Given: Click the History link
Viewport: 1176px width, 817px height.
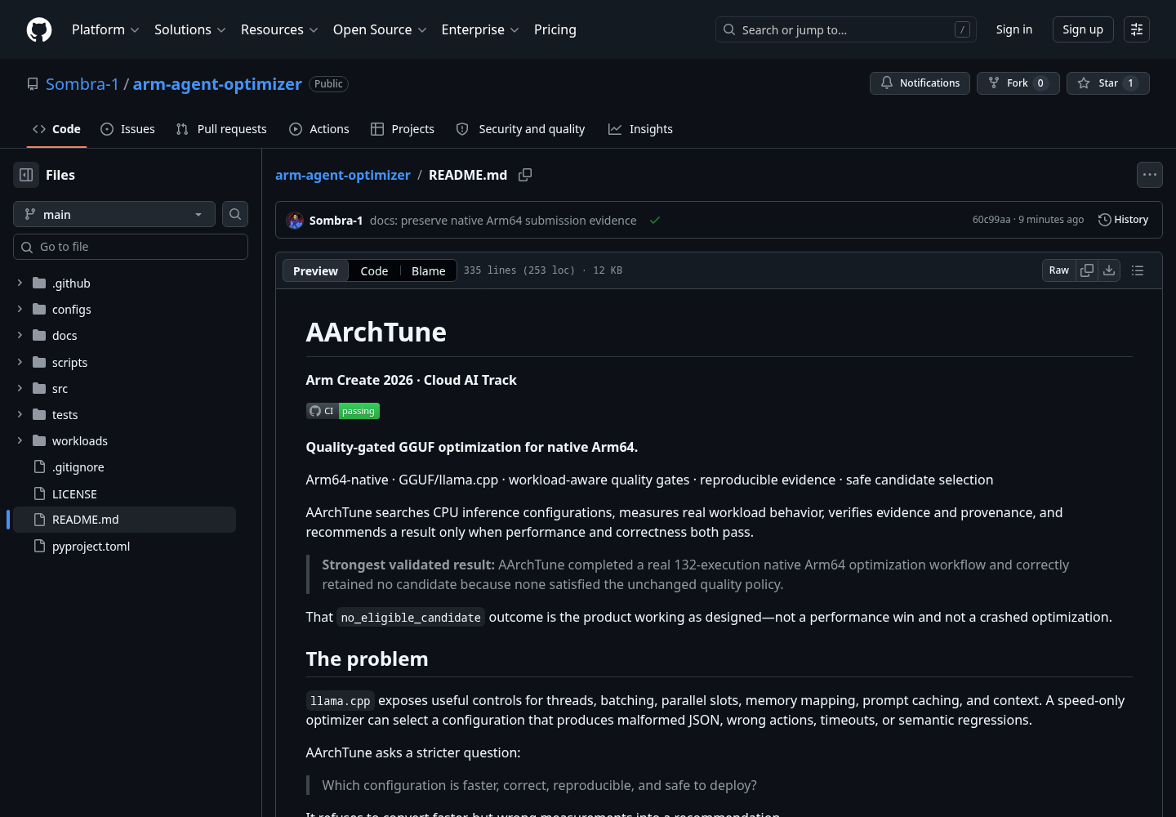Looking at the screenshot, I should click(1124, 220).
